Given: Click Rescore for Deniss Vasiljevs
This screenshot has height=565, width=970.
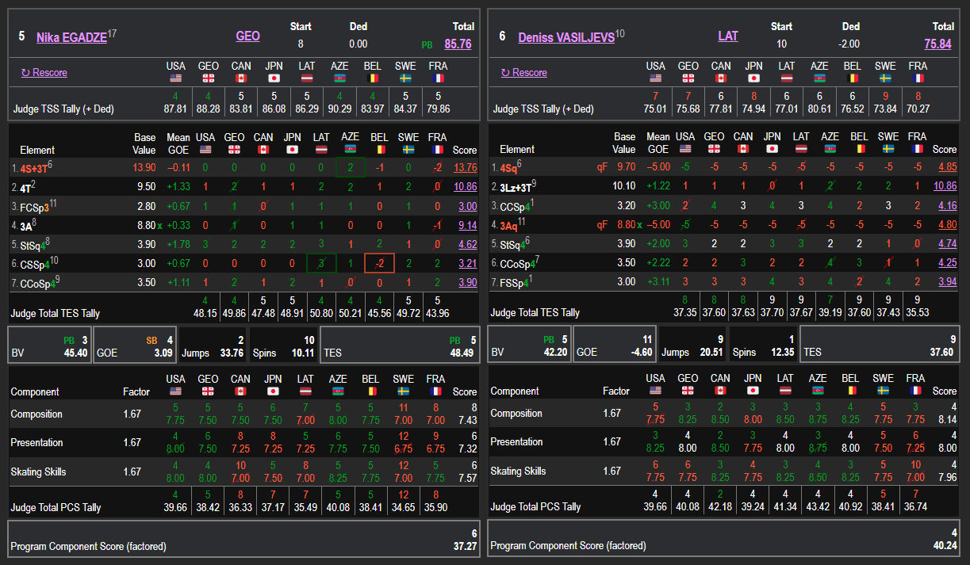Looking at the screenshot, I should click(x=523, y=73).
